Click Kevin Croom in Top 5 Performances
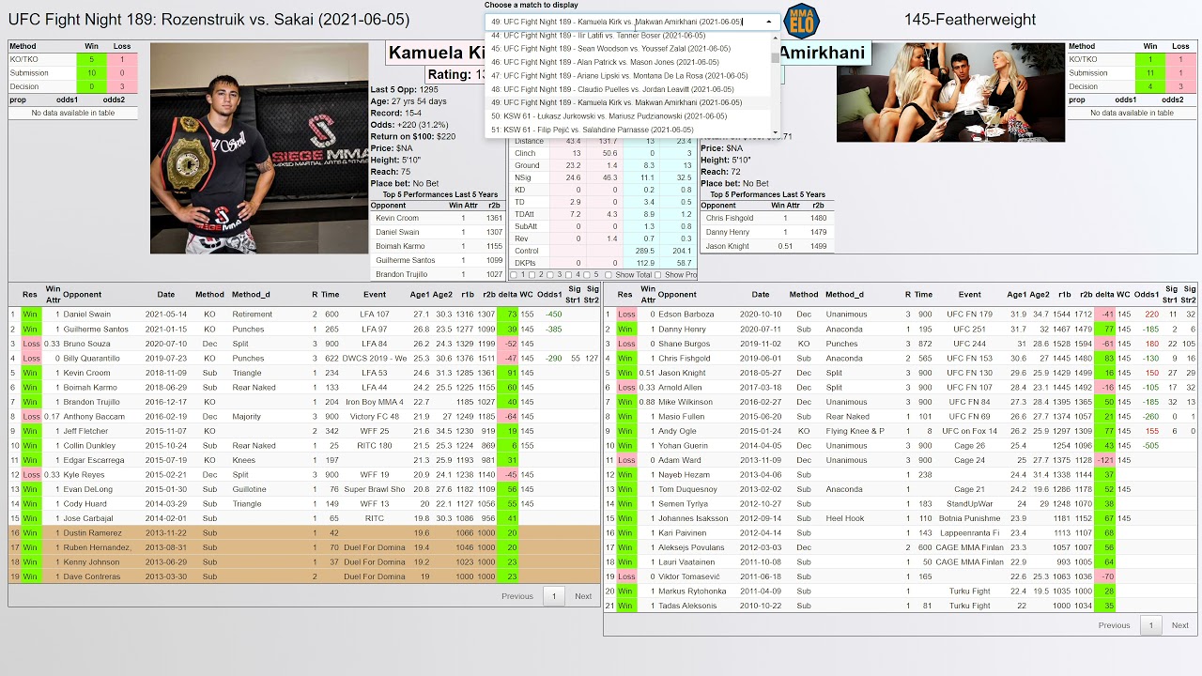This screenshot has width=1202, height=676. tap(397, 218)
